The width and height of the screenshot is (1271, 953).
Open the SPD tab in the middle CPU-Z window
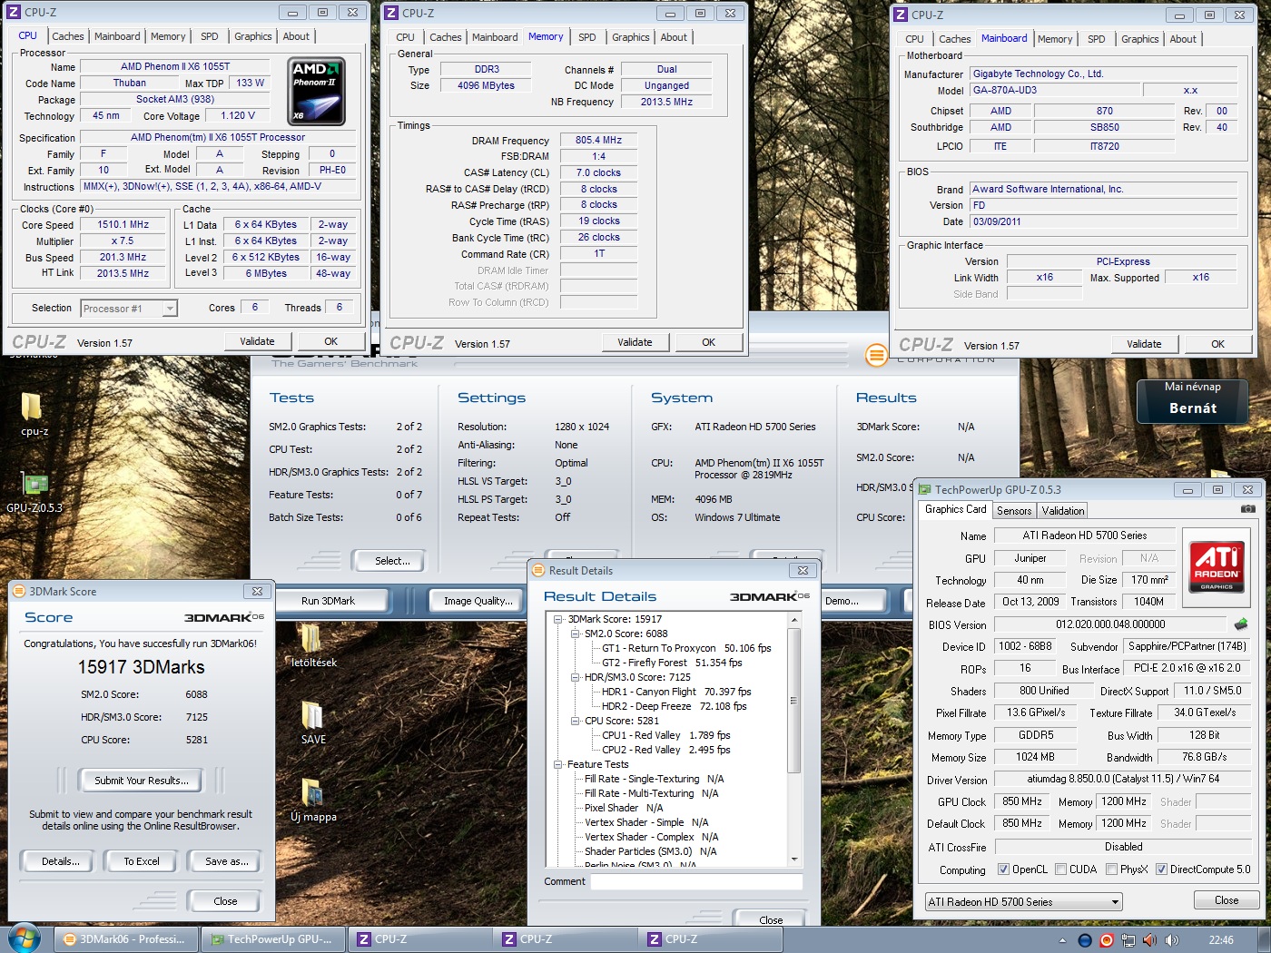point(587,37)
